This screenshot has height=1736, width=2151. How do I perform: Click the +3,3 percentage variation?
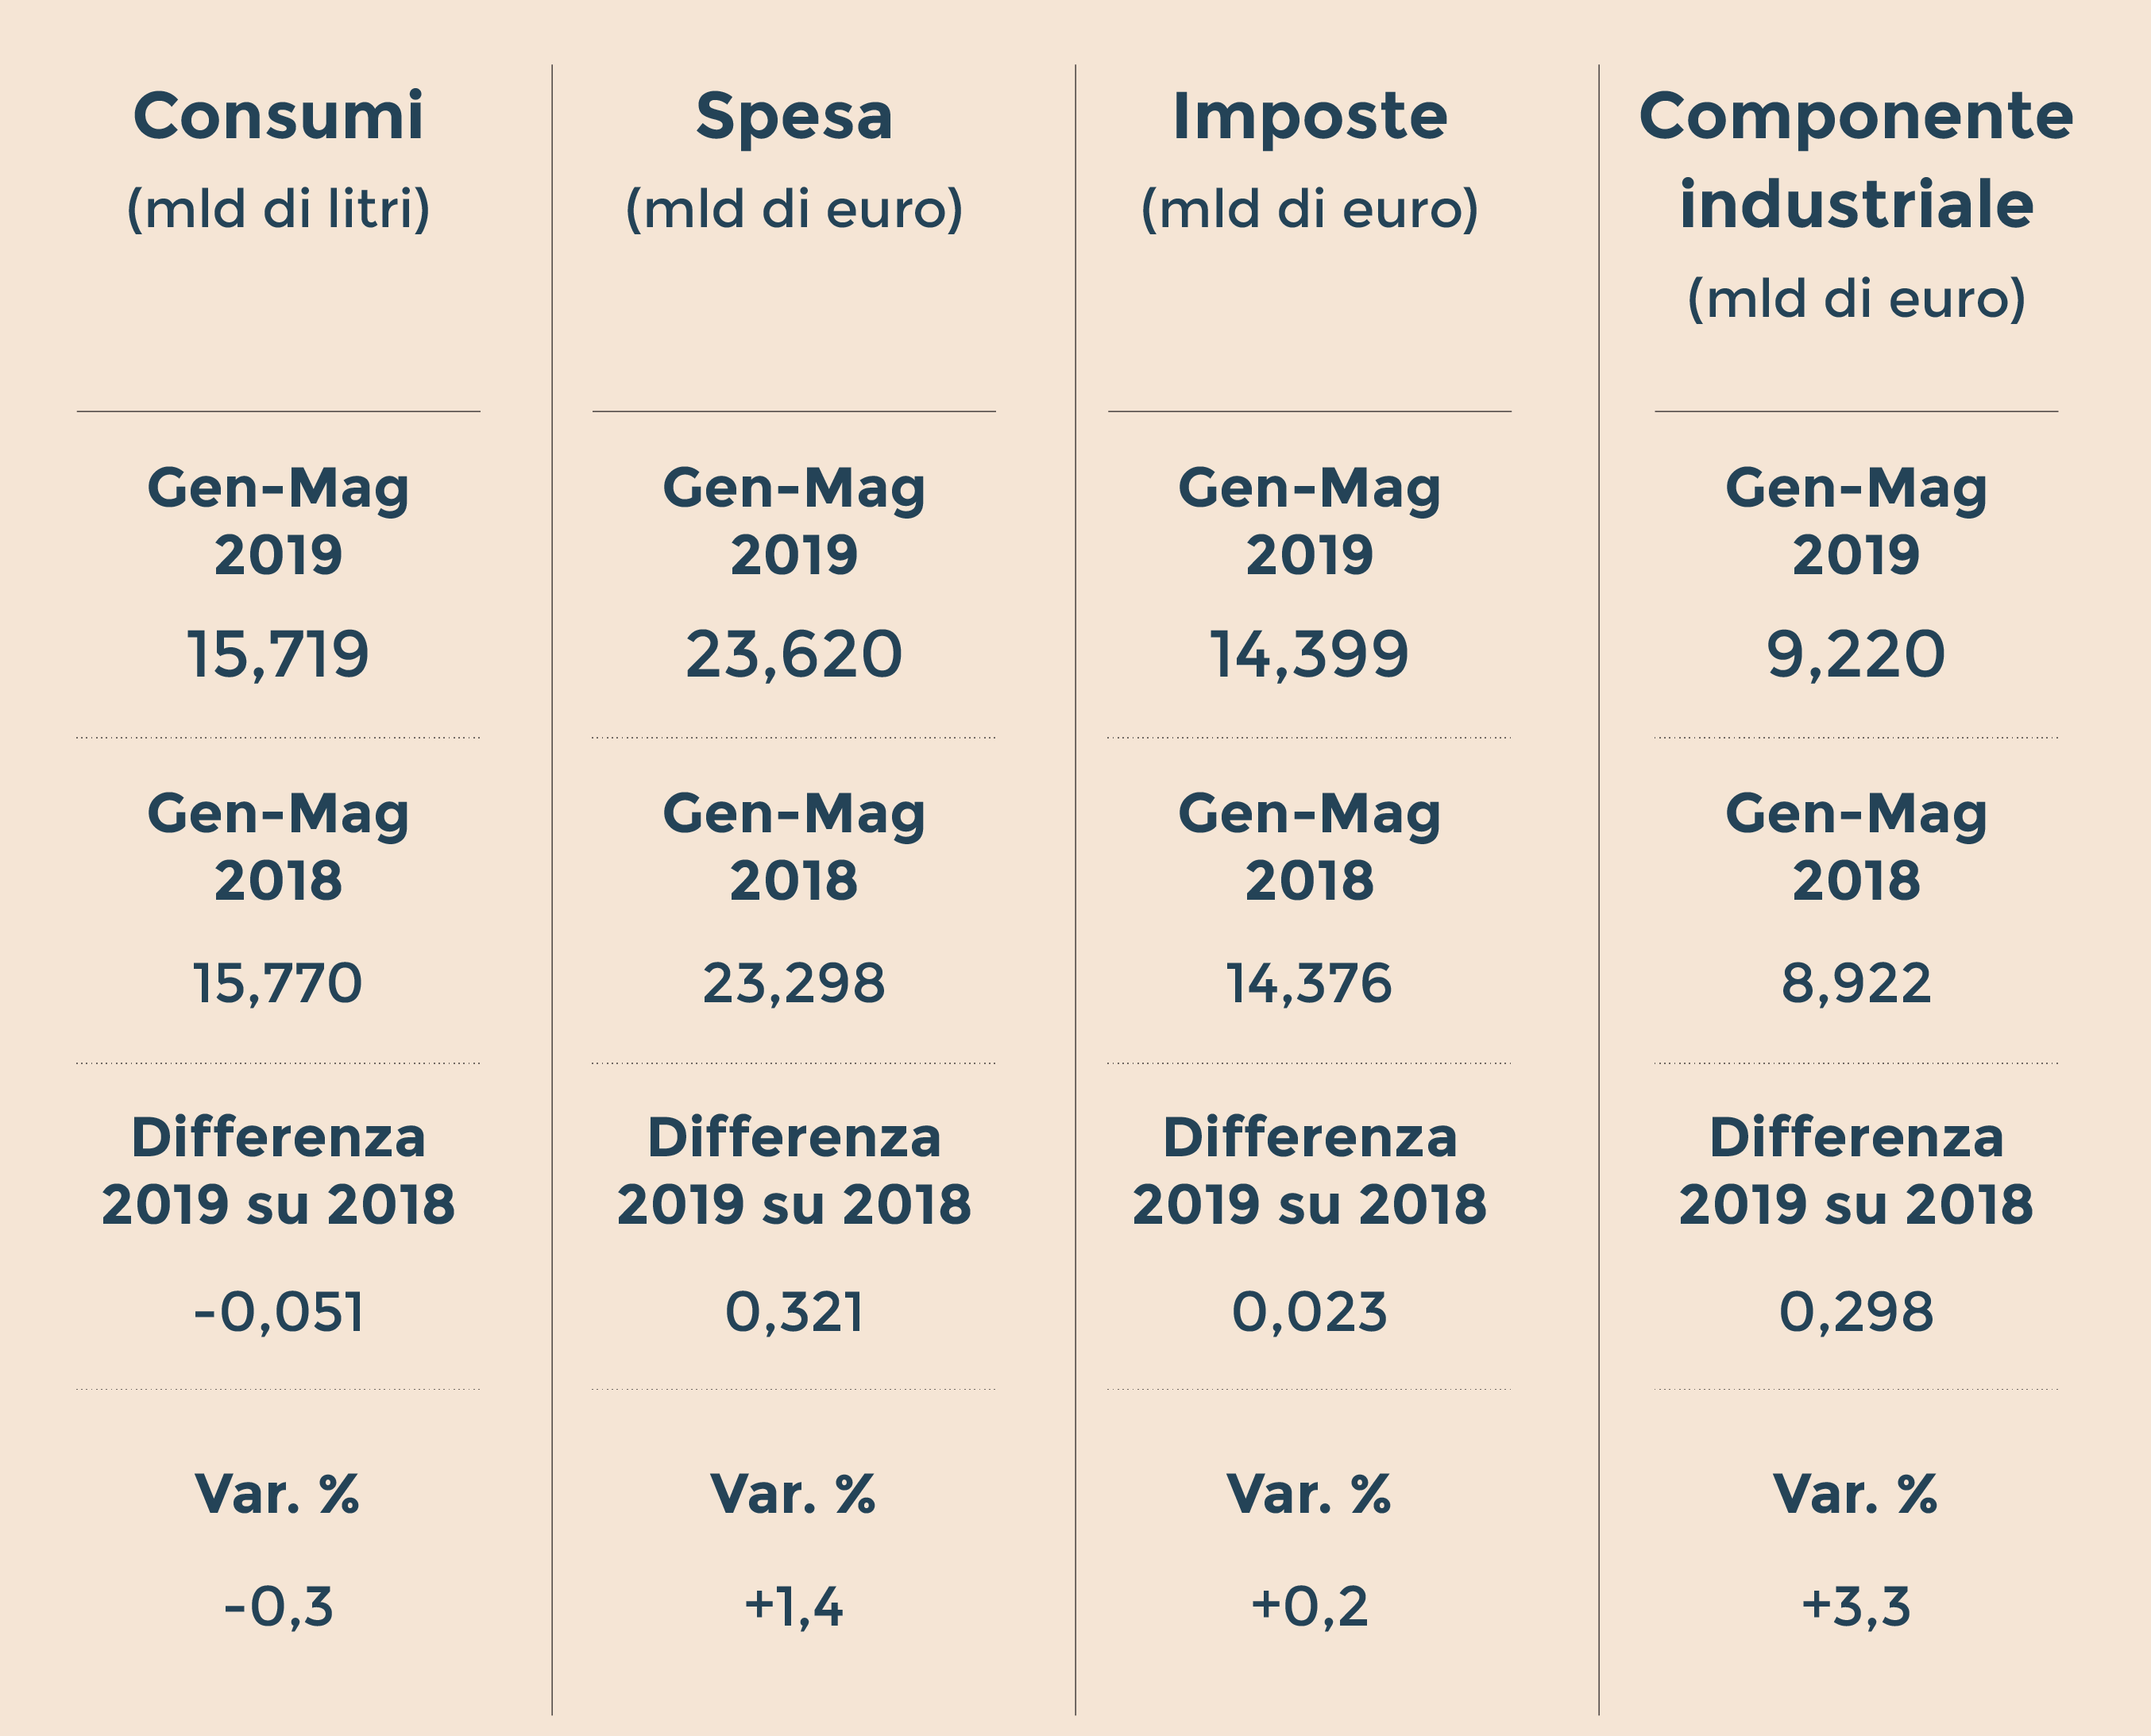(1856, 1607)
